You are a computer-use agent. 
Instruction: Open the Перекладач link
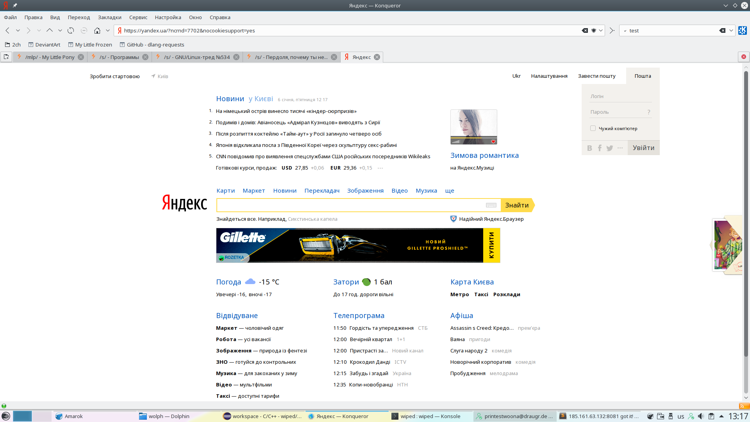pos(322,191)
